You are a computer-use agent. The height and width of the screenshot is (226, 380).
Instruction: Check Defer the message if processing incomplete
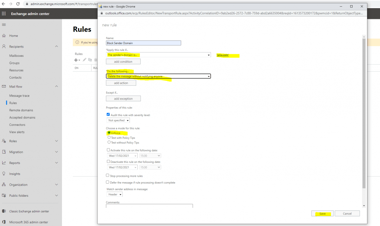(108, 182)
